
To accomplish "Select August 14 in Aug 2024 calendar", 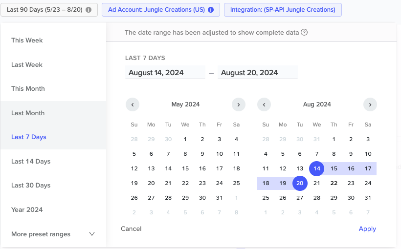I will [317, 168].
